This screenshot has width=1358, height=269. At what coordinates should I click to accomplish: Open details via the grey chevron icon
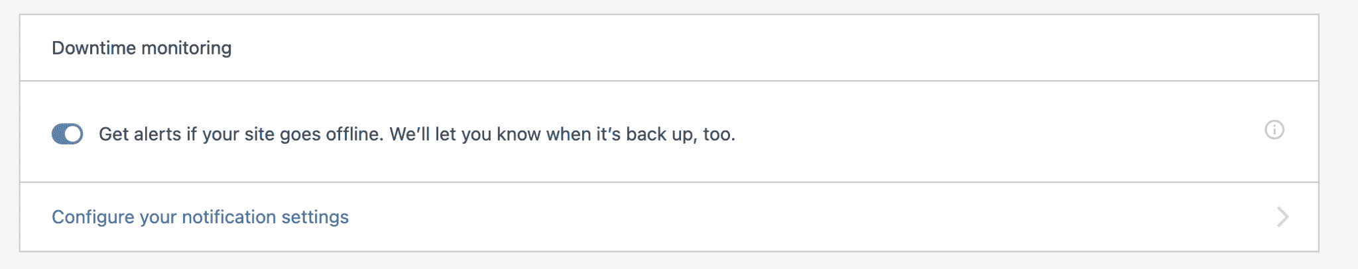click(1282, 217)
